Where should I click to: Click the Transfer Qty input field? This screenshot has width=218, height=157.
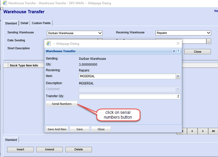[129, 96]
